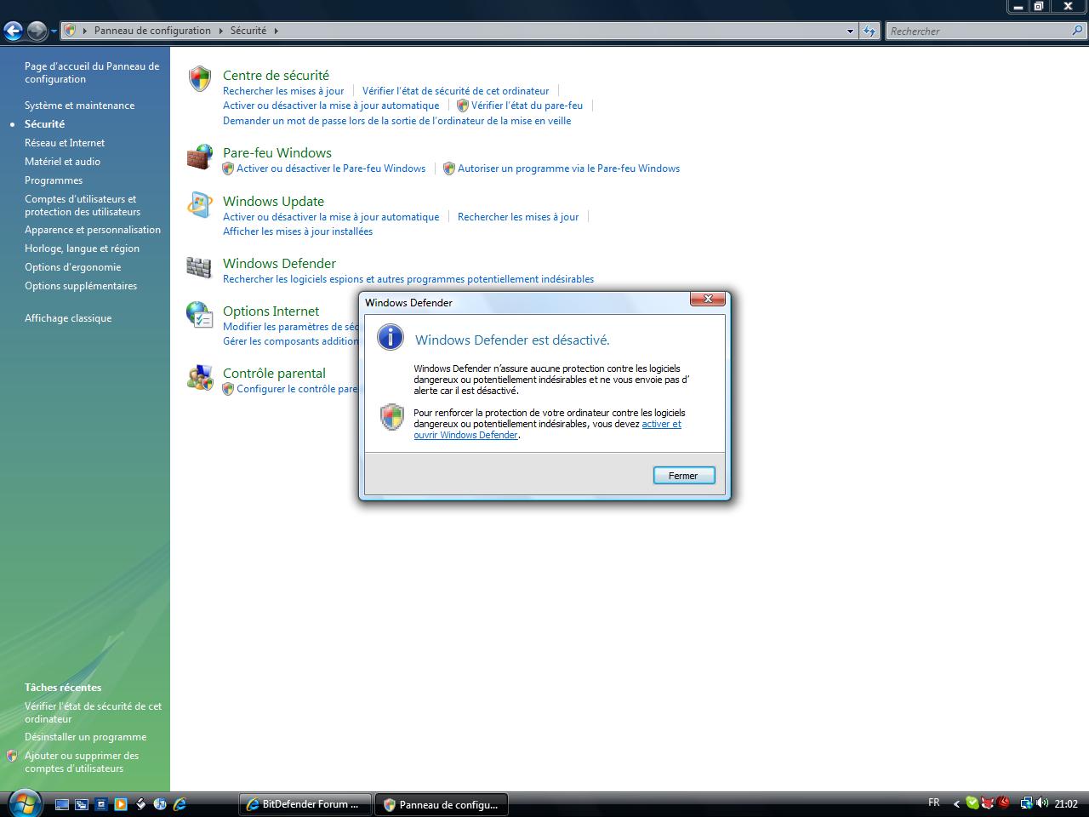Click Vérifier l'état de sécurité de cet ordinateur
The height and width of the screenshot is (817, 1089).
[455, 91]
